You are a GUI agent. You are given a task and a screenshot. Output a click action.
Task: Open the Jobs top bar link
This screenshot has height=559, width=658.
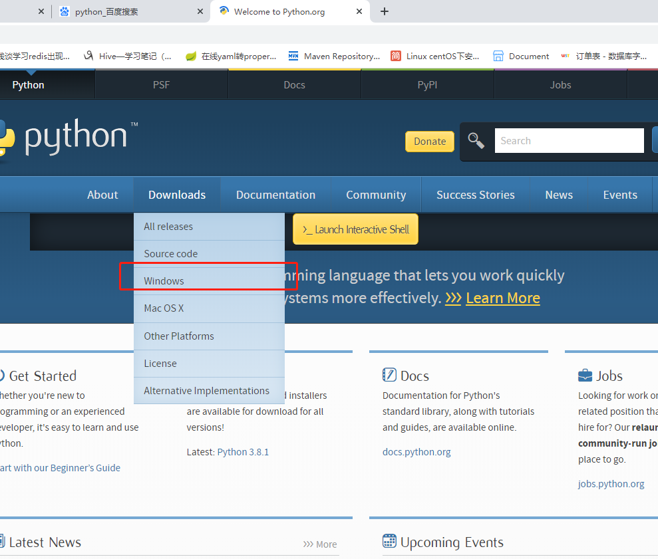point(560,85)
